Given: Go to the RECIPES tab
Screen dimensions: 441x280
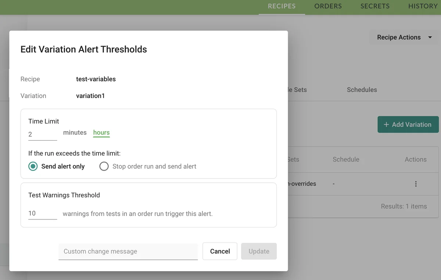Looking at the screenshot, I should tap(282, 6).
